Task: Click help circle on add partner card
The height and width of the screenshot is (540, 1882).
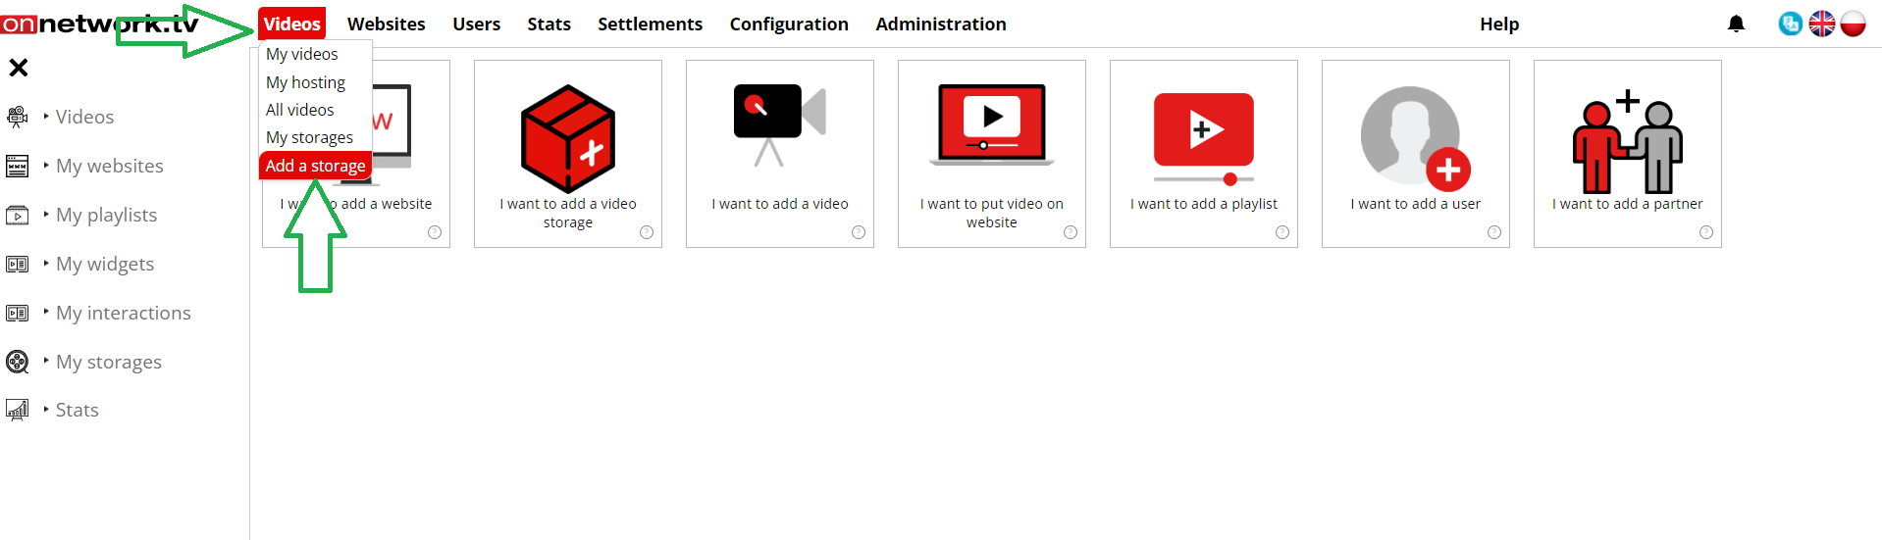Action: pos(1705,232)
